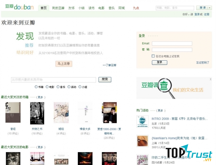The image size is (216, 165).
Task: Open the 九点 navigation menu item
Action: pos(135,8)
